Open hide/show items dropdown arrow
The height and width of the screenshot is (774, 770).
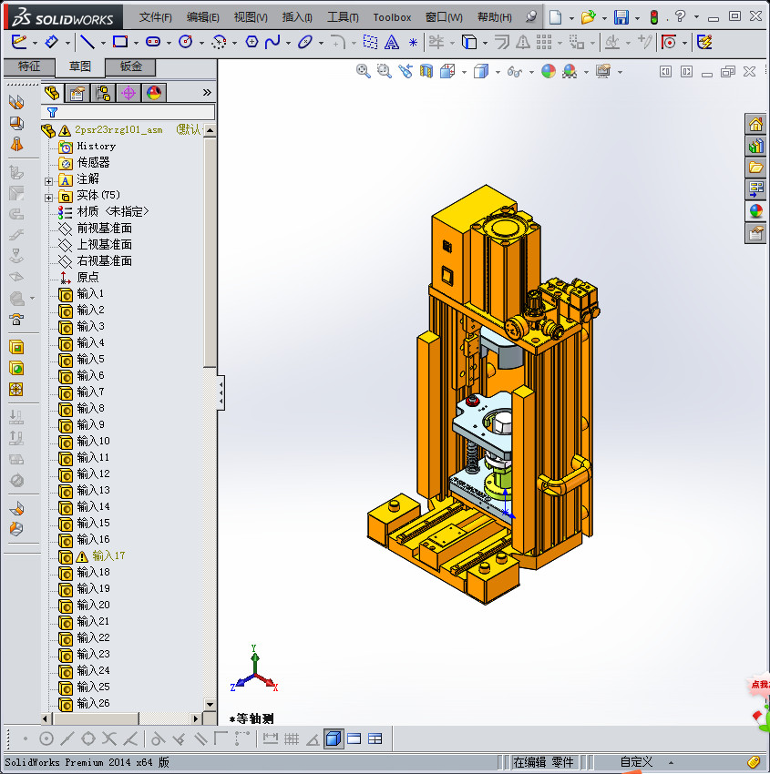(531, 72)
